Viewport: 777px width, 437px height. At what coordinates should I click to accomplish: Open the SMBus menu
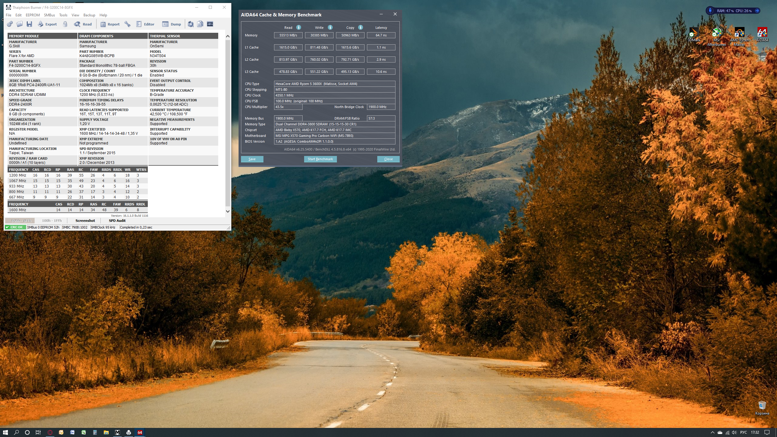pyautogui.click(x=49, y=15)
